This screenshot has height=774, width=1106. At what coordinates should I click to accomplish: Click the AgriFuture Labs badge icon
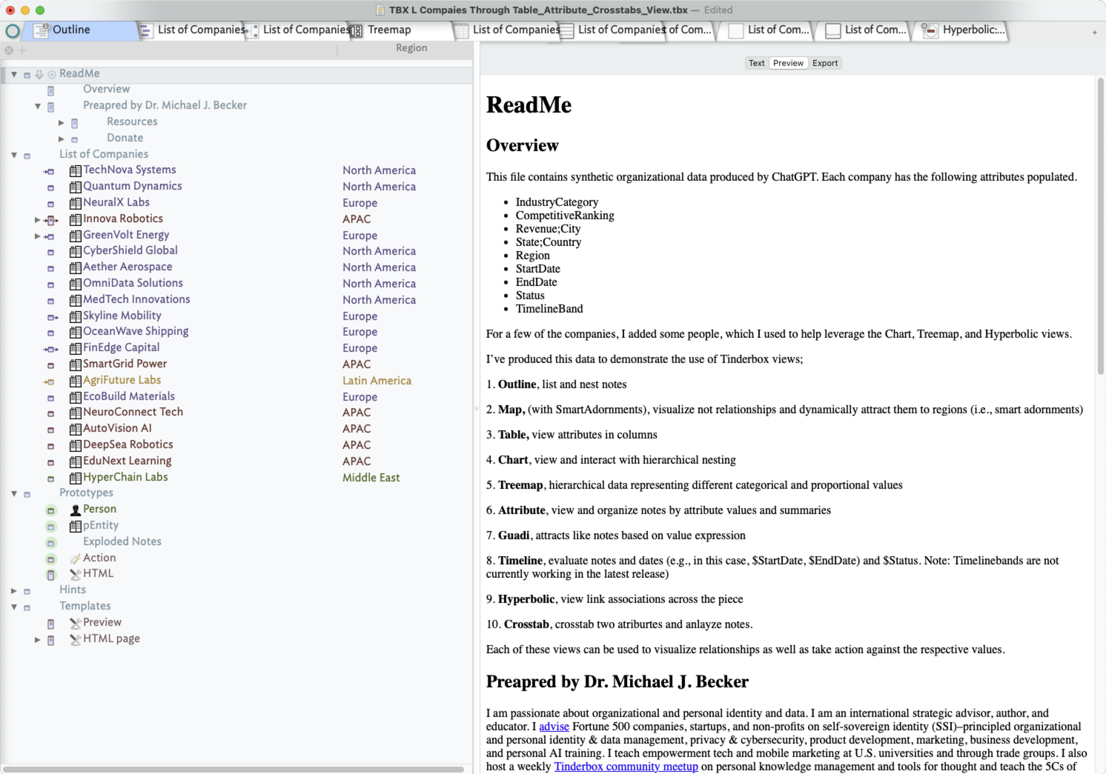pos(75,381)
